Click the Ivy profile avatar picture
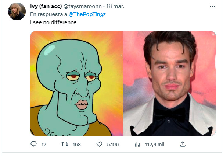Screen dimensions: 223x156 (x=17, y=11)
